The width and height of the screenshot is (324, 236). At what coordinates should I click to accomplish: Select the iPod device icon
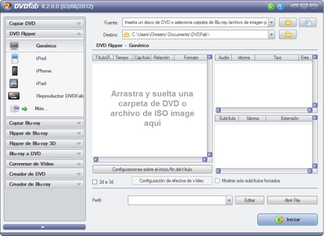point(15,58)
